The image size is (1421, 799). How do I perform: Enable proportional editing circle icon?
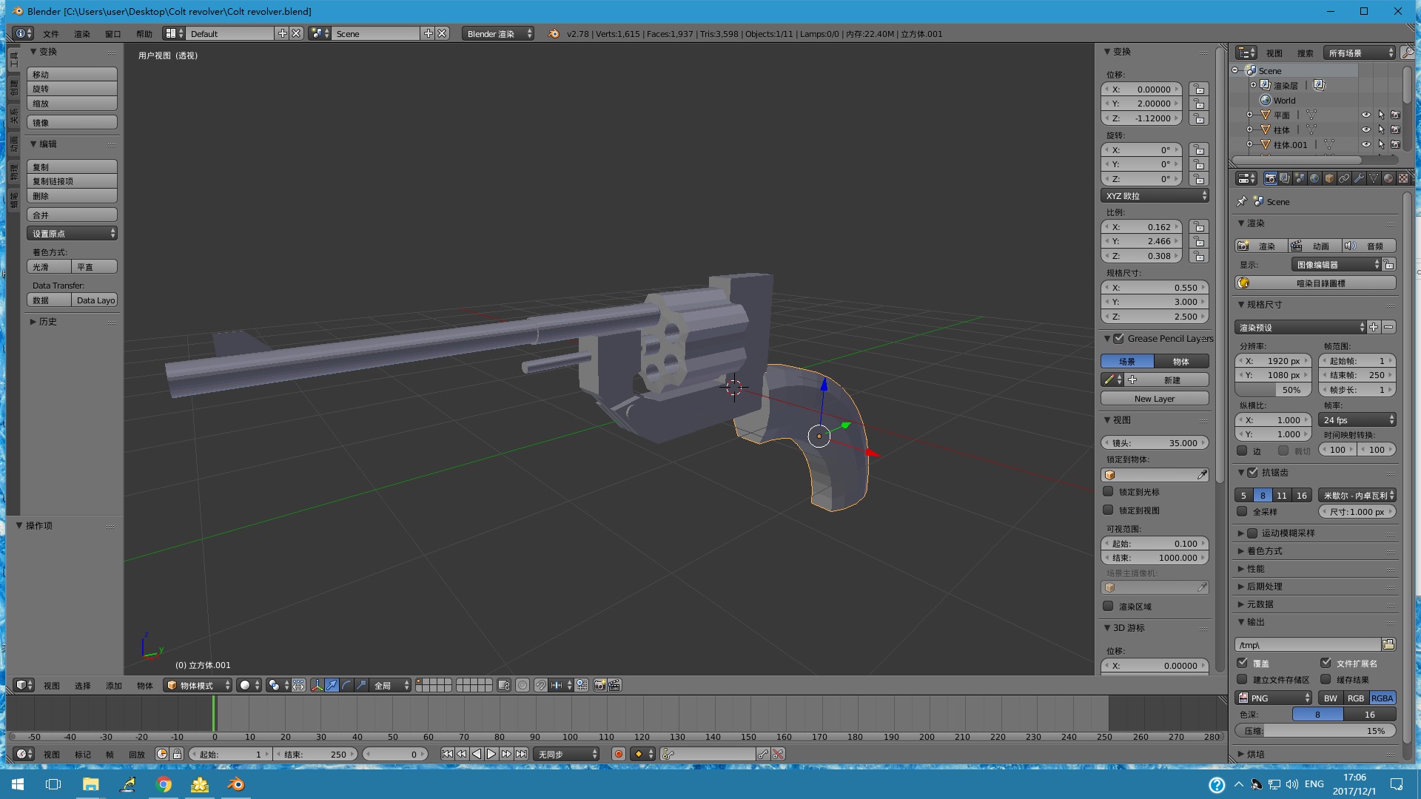pyautogui.click(x=523, y=685)
